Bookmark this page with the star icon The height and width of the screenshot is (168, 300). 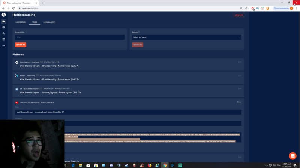pos(246,8)
